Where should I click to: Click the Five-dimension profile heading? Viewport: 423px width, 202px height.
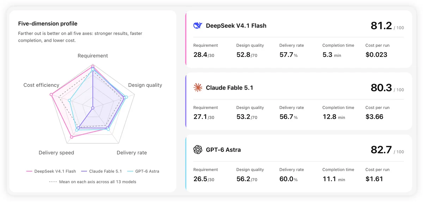tap(48, 24)
